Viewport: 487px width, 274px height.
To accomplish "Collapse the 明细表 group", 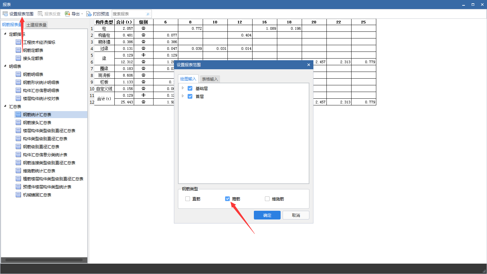I will click(5, 66).
